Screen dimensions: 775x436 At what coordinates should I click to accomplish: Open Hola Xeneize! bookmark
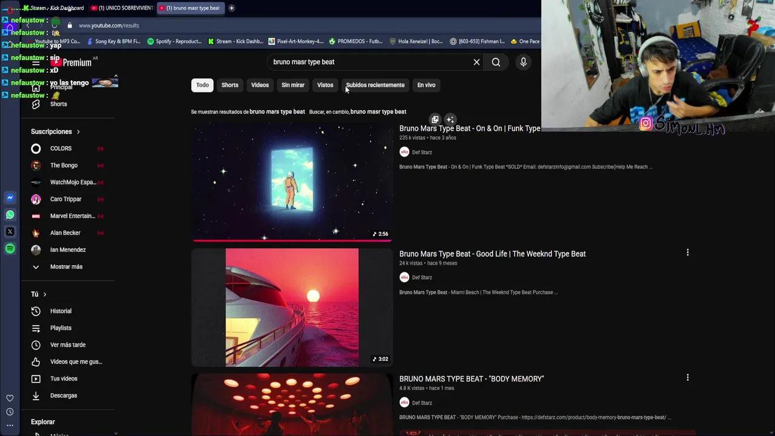(x=417, y=41)
